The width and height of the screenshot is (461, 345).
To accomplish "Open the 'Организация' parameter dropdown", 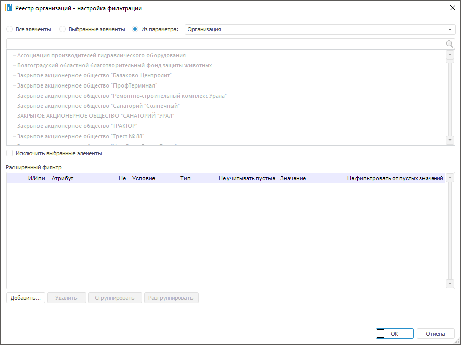I will [450, 29].
